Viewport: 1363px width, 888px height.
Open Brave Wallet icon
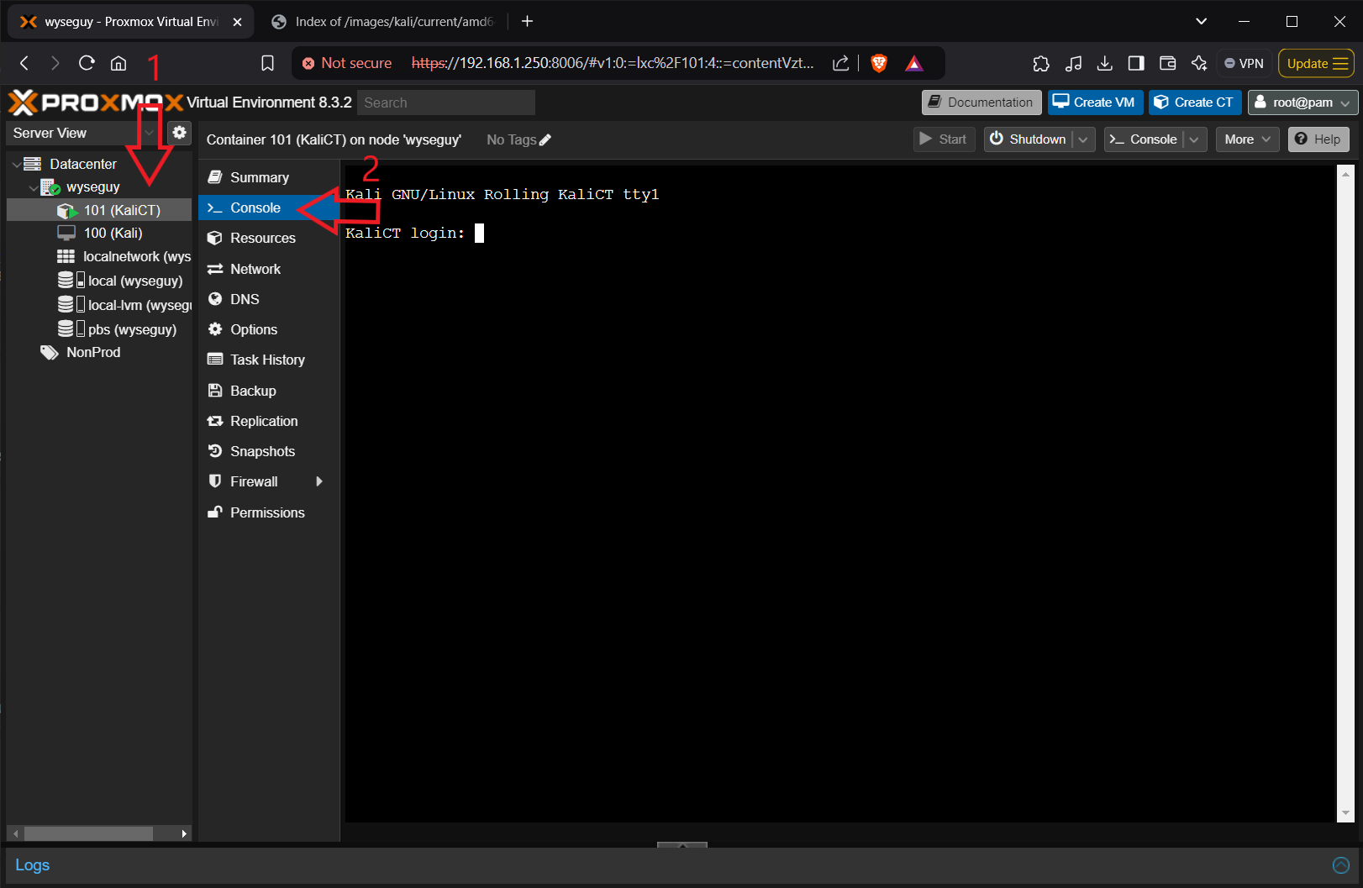point(1167,63)
